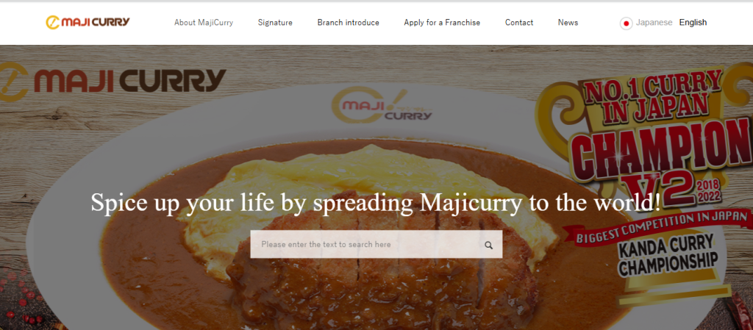Click the Kanda Curry Championship label
753x330 pixels.
point(668,256)
